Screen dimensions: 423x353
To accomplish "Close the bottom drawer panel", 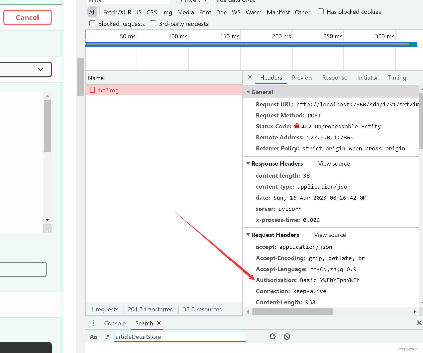I will [x=419, y=323].
